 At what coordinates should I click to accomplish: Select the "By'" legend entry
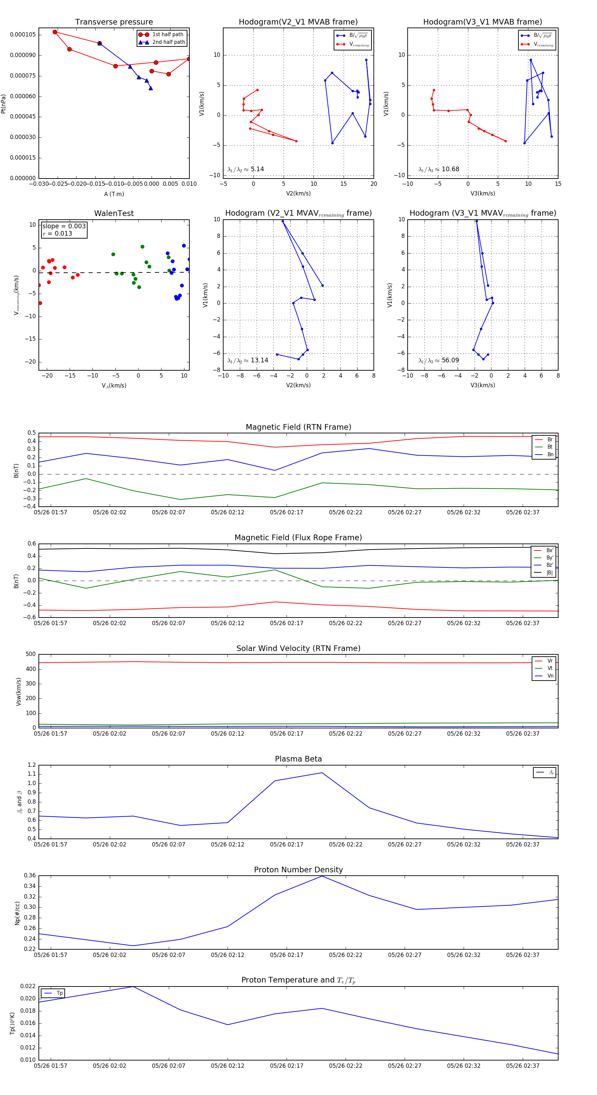(x=544, y=558)
